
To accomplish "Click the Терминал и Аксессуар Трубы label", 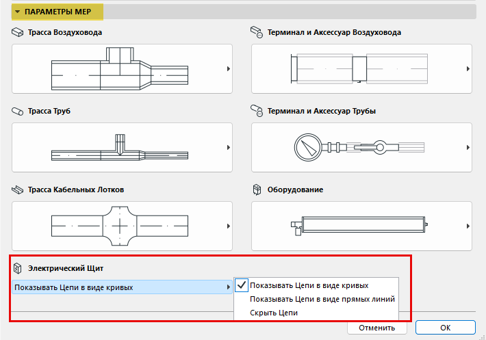I will pyautogui.click(x=322, y=111).
